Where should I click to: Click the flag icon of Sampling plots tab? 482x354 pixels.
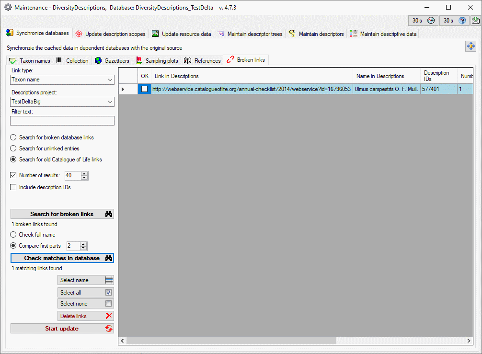point(139,60)
